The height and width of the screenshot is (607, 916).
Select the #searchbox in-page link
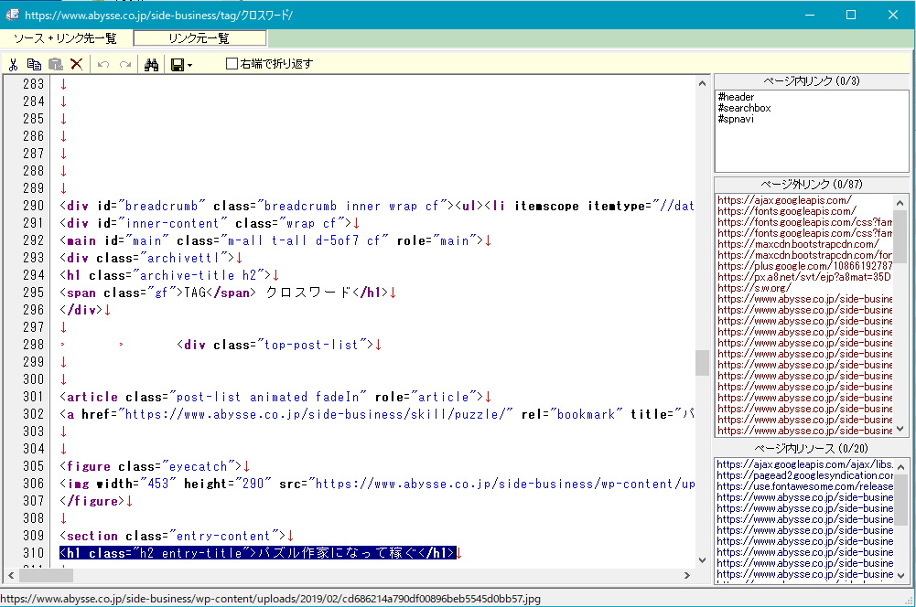744,108
